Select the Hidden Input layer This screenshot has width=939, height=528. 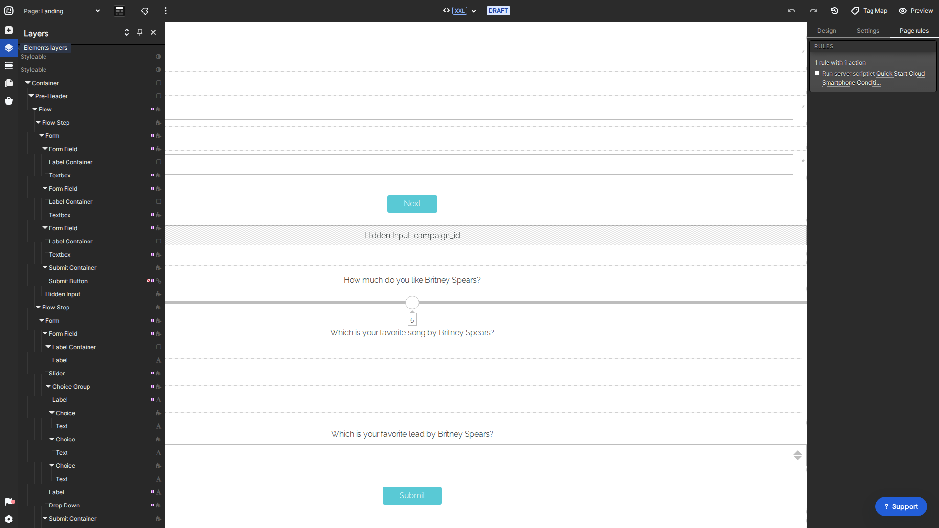[x=63, y=294]
